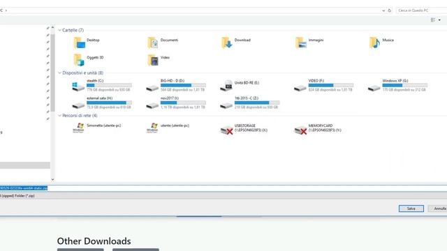Open the Oggetti 3D folder
The height and width of the screenshot is (251, 447).
point(89,60)
